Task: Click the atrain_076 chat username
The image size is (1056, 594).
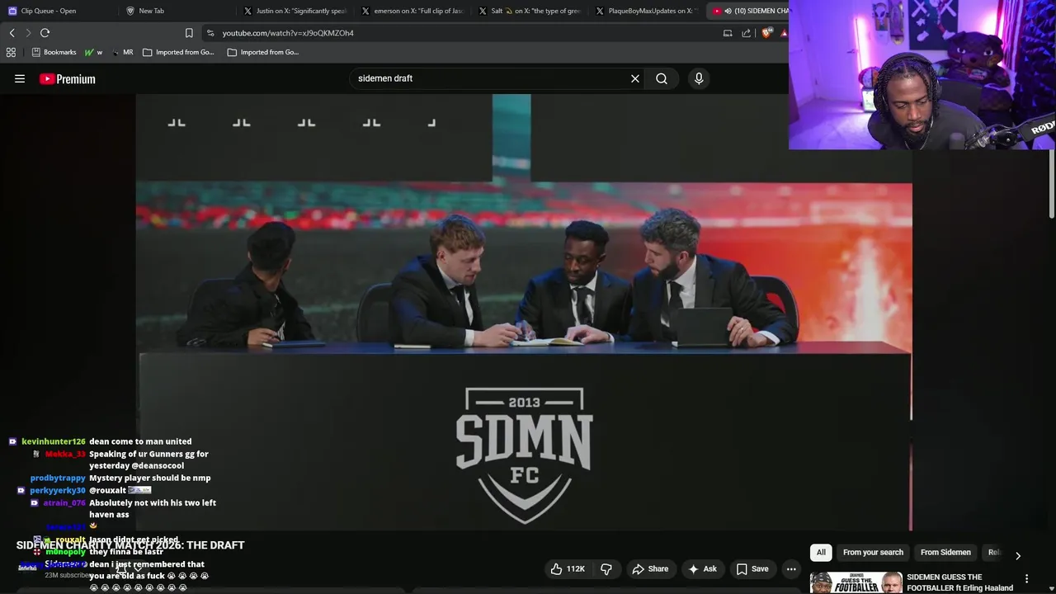Action: click(x=64, y=502)
